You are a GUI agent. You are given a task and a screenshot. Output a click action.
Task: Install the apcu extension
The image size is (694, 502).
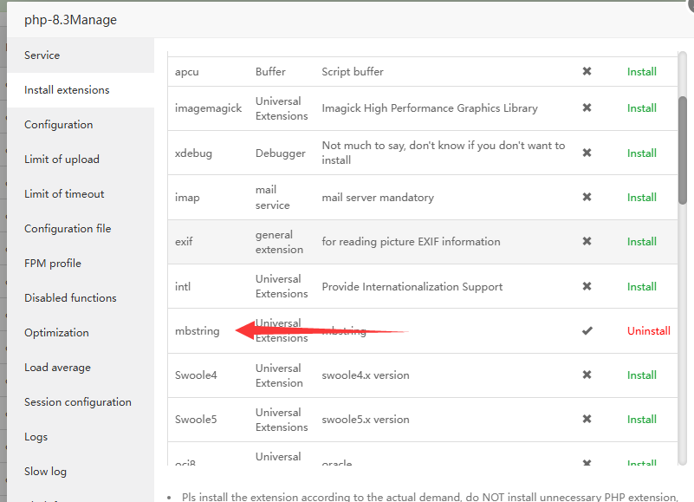coord(641,72)
